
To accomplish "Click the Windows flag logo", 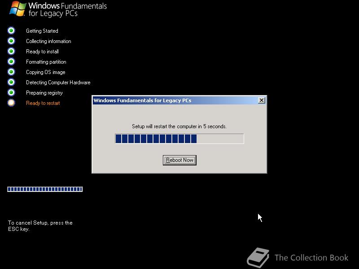I will [x=18, y=9].
